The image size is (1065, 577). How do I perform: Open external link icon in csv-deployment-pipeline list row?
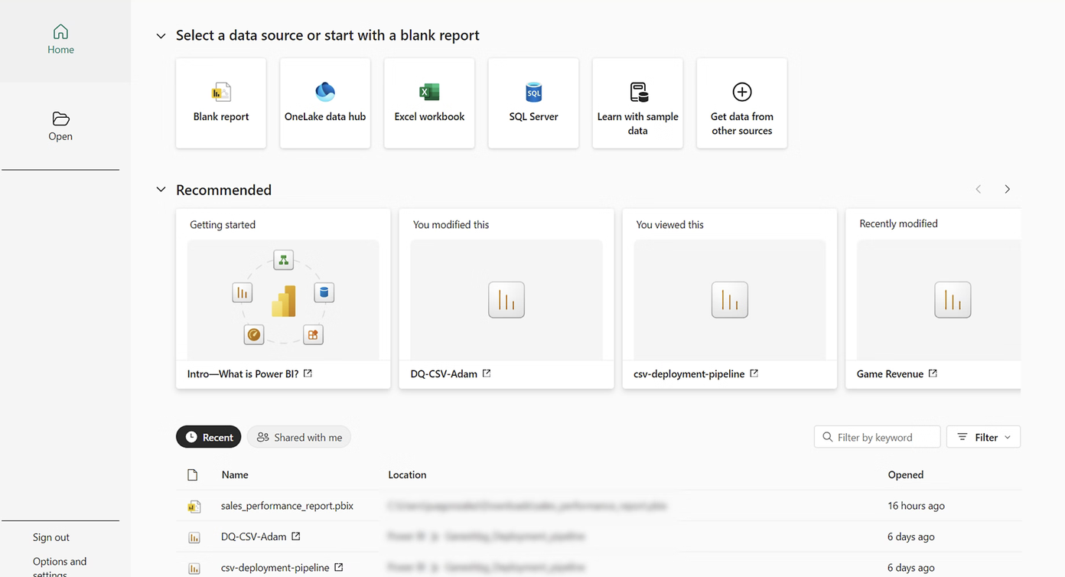(x=339, y=567)
